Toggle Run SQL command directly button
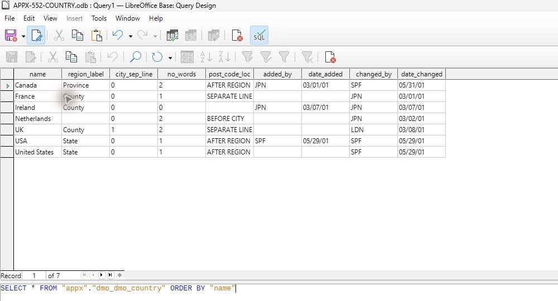This screenshot has height=301, width=558. pos(259,36)
